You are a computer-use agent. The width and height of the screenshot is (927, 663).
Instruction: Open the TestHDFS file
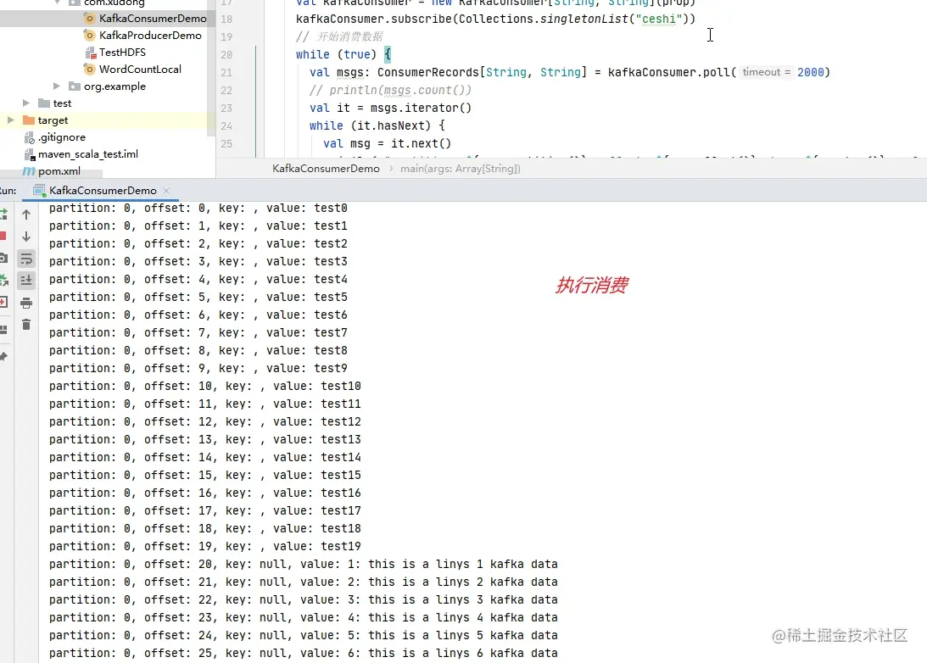tap(122, 52)
